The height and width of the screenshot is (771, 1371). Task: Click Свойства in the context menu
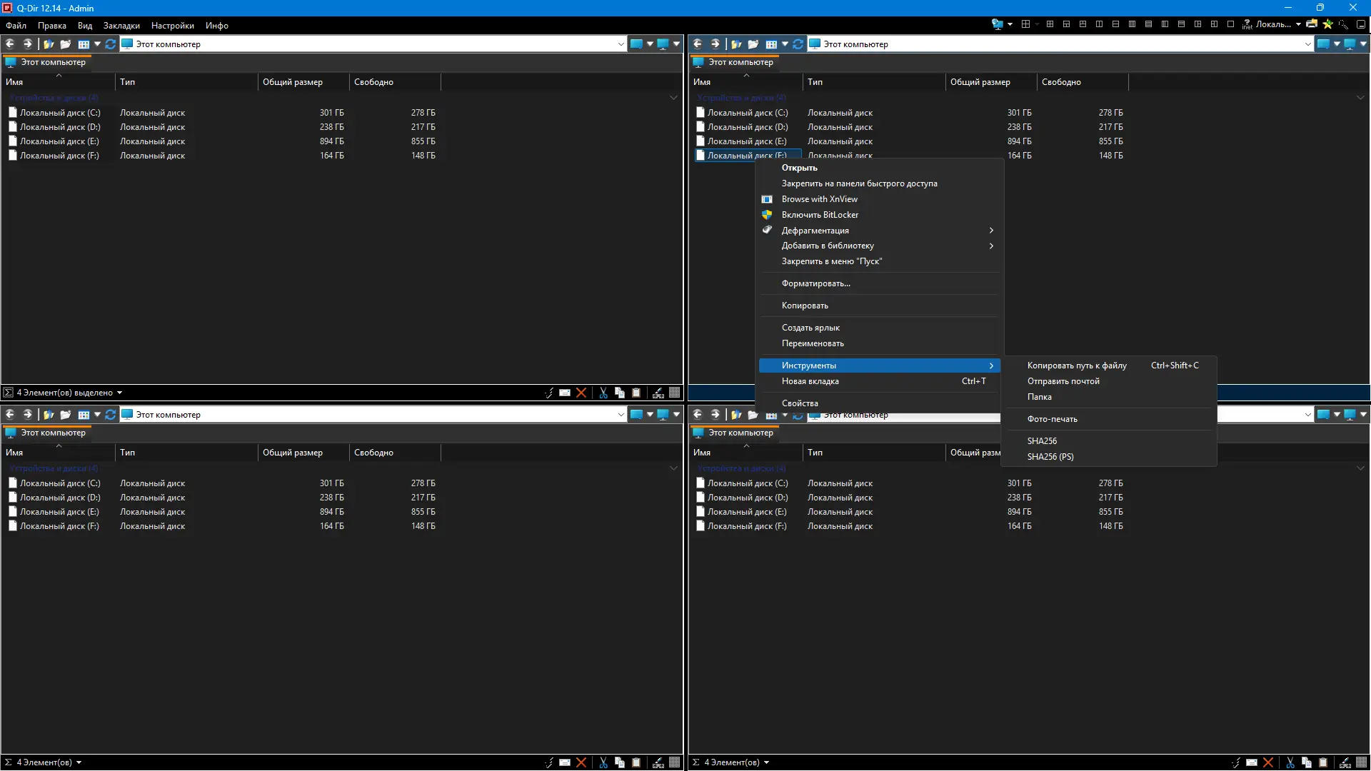click(x=800, y=403)
